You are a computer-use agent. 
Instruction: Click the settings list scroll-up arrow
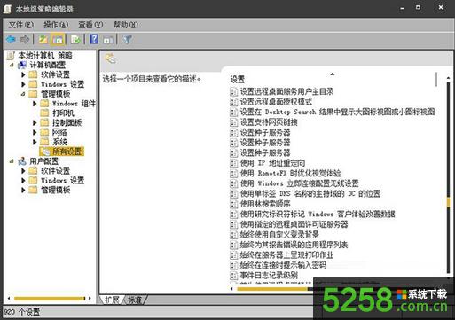pyautogui.click(x=449, y=77)
